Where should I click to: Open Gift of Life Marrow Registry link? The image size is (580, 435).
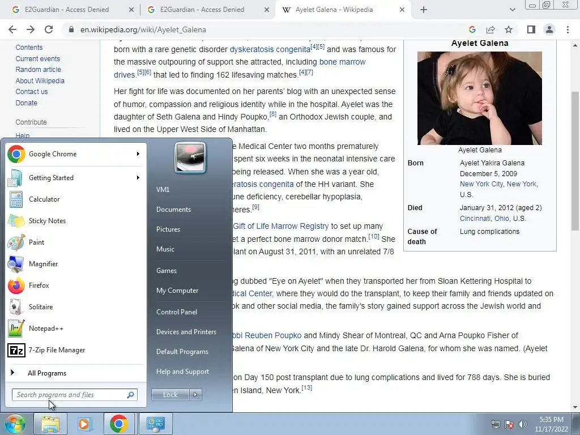tap(280, 226)
